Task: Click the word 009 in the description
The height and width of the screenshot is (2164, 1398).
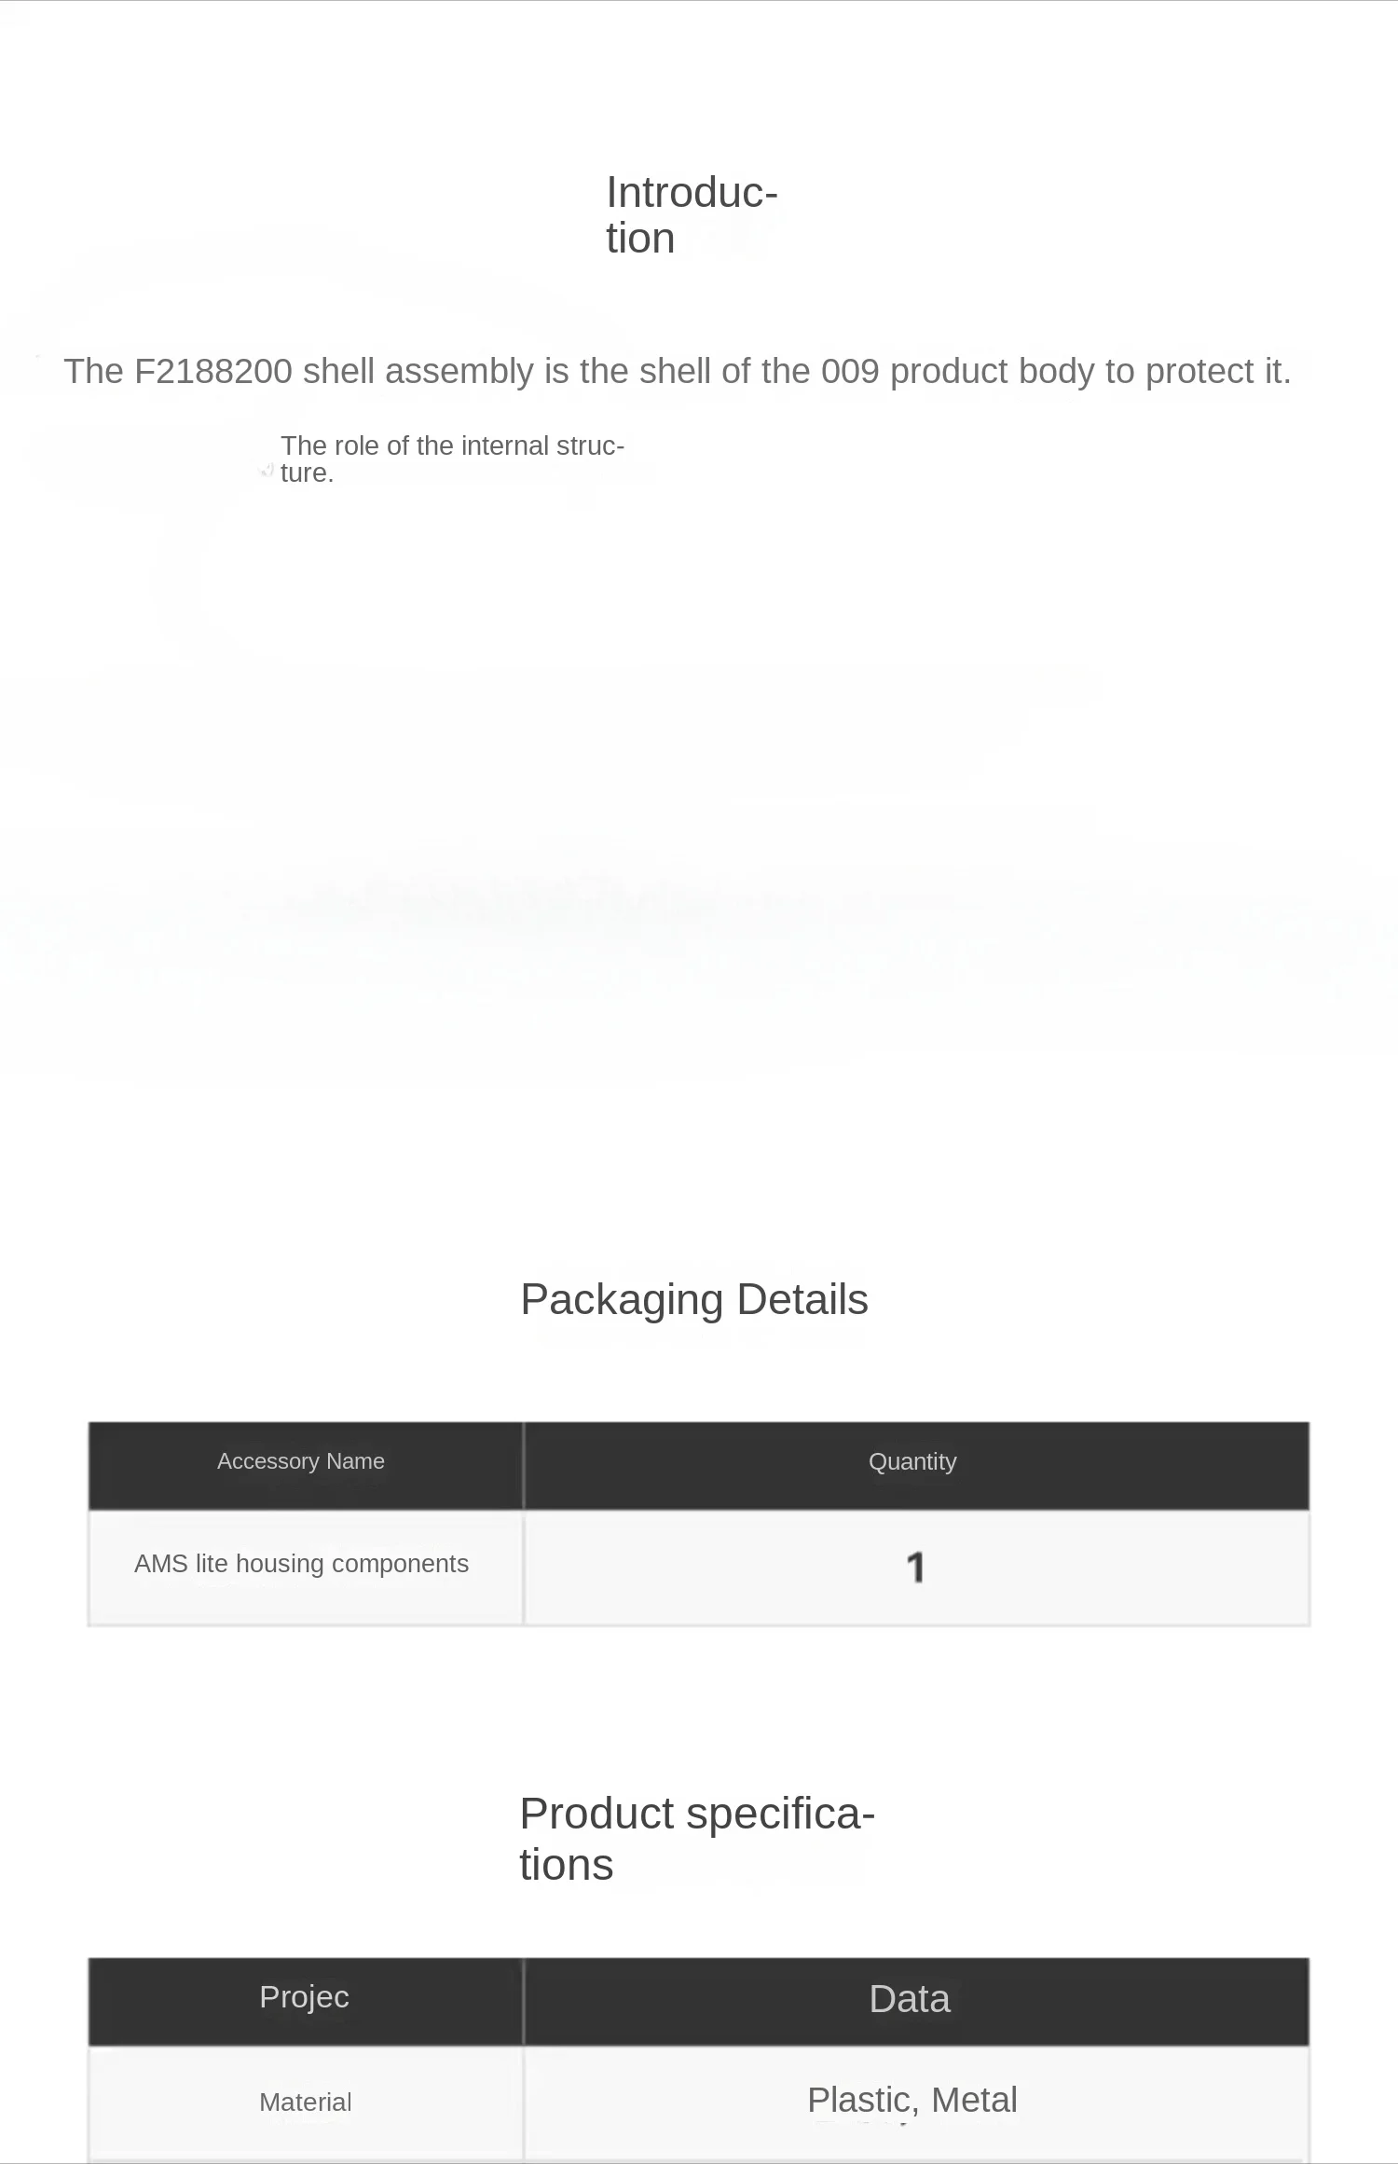Action: (x=850, y=372)
